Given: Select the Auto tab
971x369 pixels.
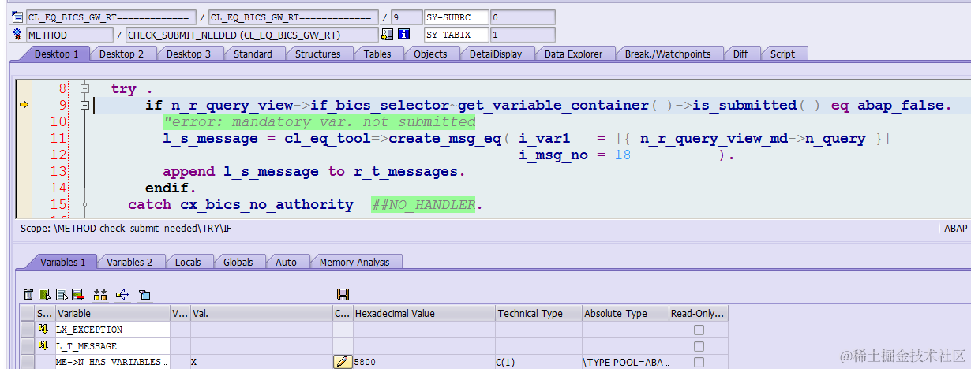Looking at the screenshot, I should [x=287, y=262].
